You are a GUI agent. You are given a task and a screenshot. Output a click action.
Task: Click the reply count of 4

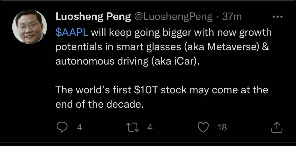pos(79,128)
